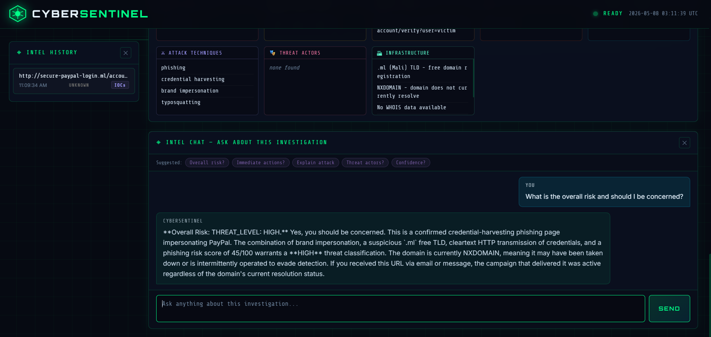Select the phishing technique row
This screenshot has width=711, height=337.
pos(207,68)
